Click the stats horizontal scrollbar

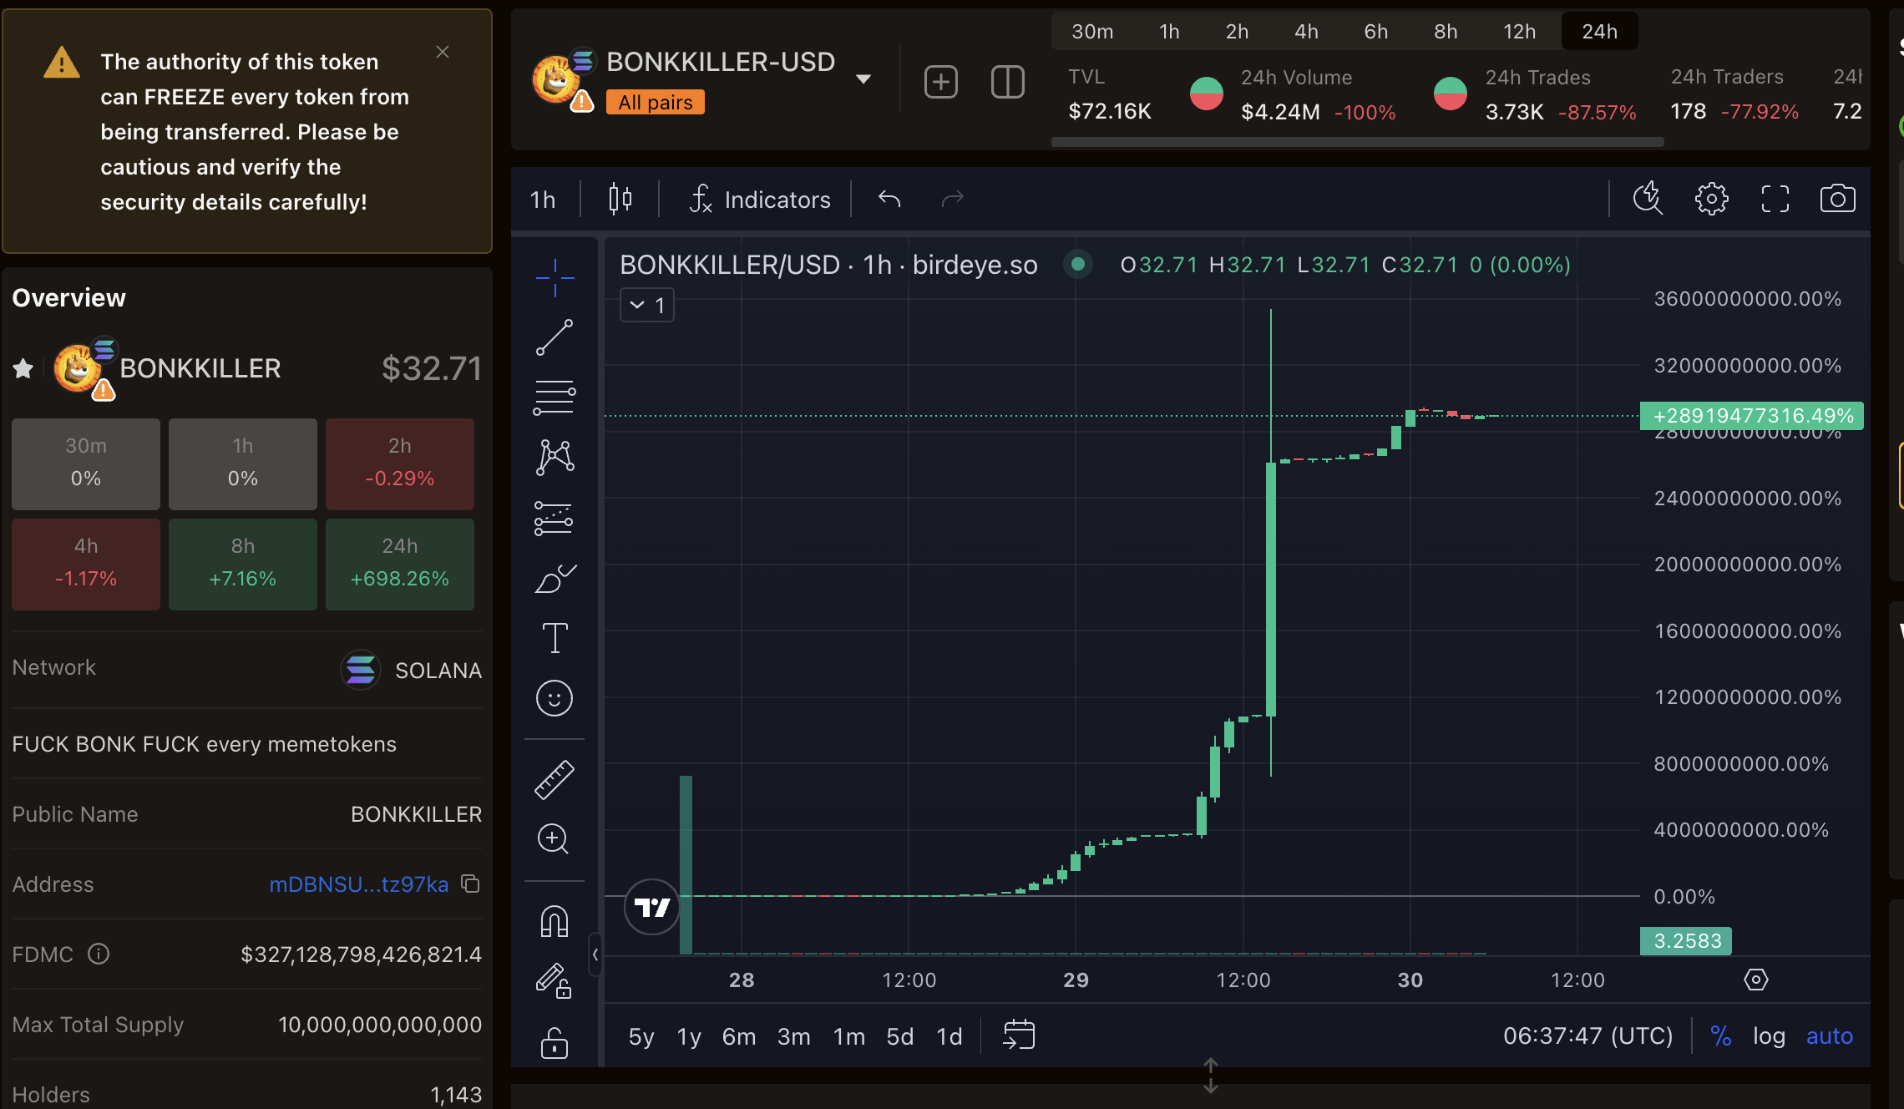click(1357, 142)
